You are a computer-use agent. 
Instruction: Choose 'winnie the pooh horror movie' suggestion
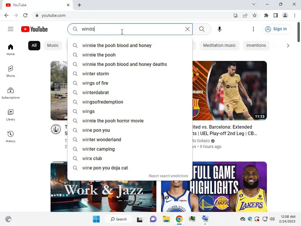(130, 121)
